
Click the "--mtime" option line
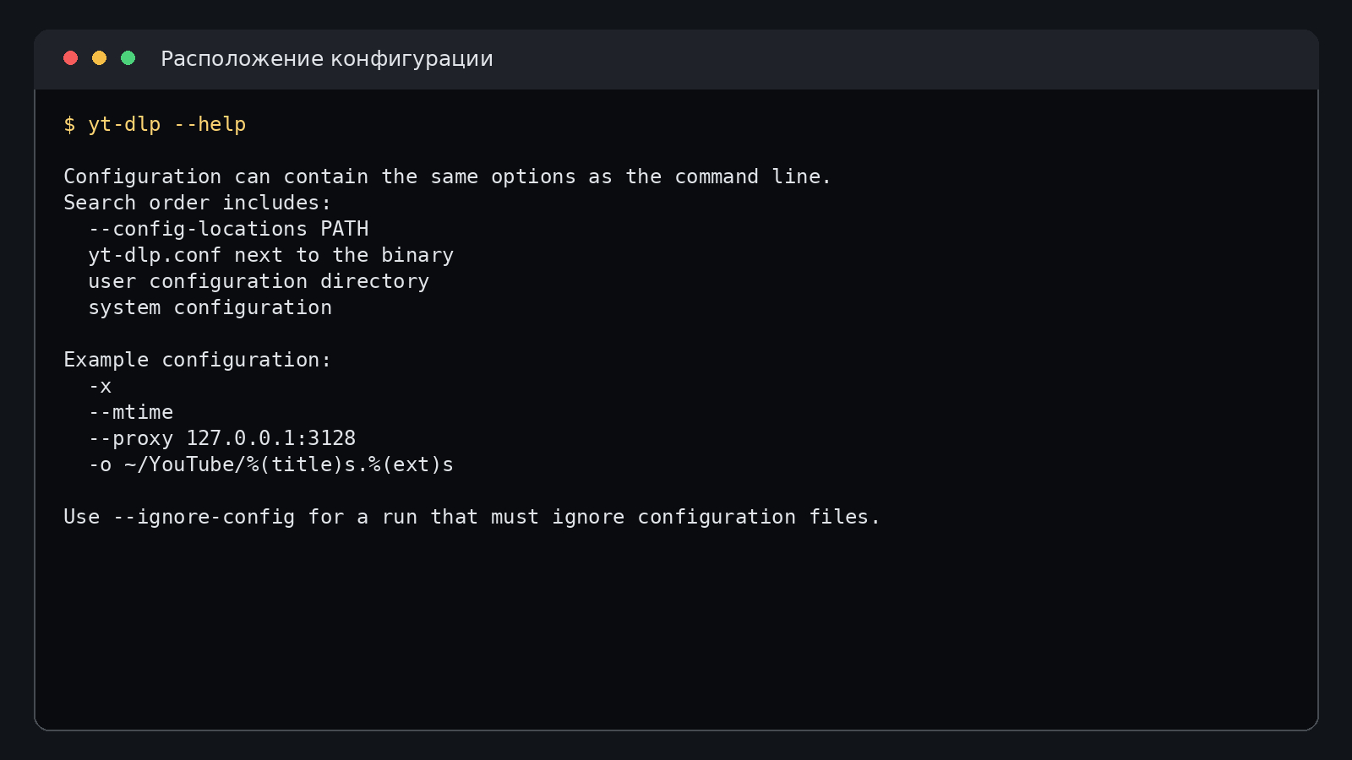130,412
